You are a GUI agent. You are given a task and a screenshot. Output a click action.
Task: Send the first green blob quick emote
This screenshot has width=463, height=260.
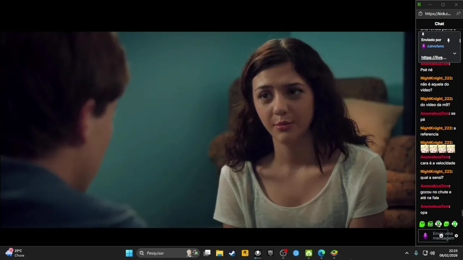click(x=422, y=224)
